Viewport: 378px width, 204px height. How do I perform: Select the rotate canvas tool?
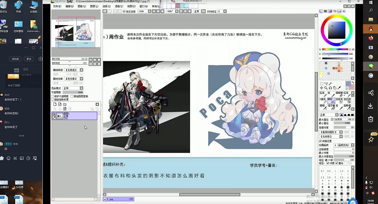click(x=330, y=88)
